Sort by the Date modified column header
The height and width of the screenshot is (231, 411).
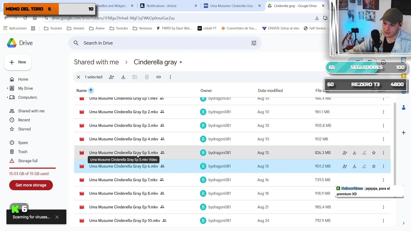pyautogui.click(x=270, y=90)
